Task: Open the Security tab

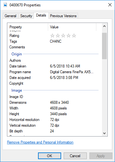Action: click(26, 16)
